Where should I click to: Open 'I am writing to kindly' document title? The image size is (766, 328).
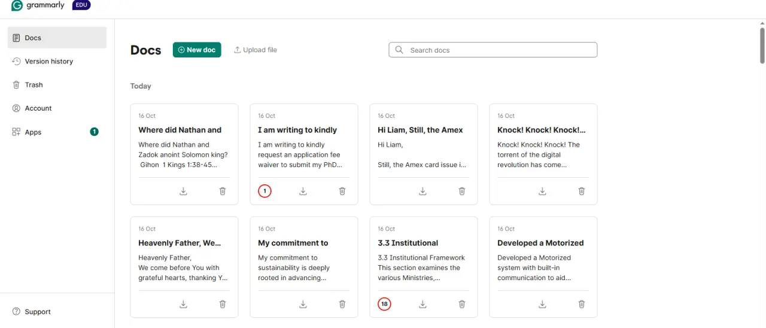[297, 130]
